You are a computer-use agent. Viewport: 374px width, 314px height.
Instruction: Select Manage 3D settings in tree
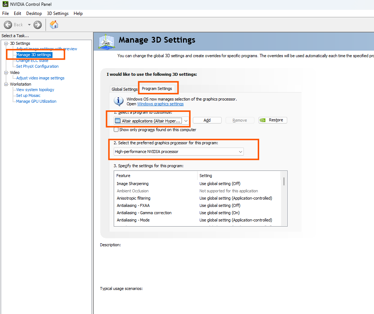pyautogui.click(x=34, y=55)
